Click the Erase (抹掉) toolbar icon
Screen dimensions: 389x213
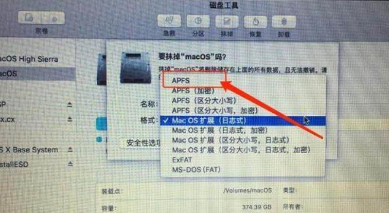click(x=227, y=21)
